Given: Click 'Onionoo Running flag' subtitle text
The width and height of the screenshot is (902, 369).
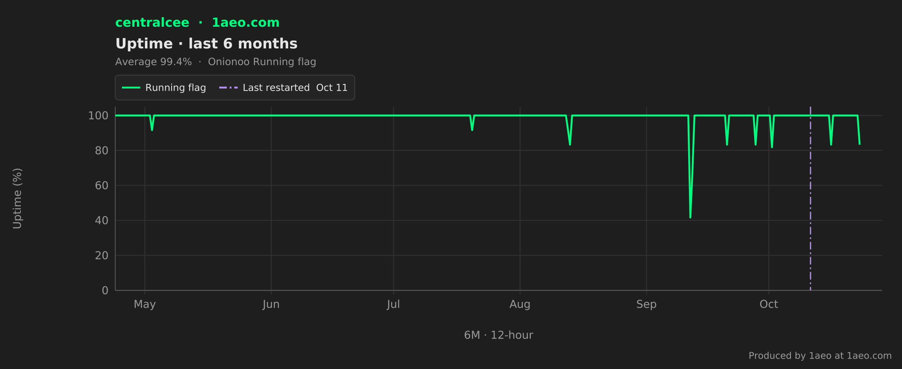Looking at the screenshot, I should click(262, 62).
